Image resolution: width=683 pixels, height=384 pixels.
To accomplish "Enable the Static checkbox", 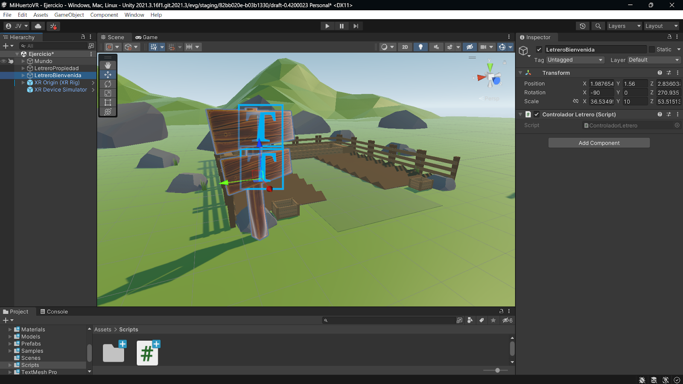I will [x=651, y=49].
